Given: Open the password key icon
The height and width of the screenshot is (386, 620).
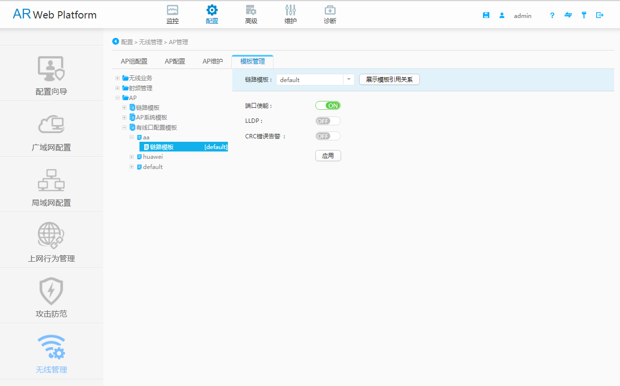Looking at the screenshot, I should [584, 15].
